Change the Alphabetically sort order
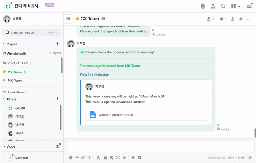 (15, 53)
